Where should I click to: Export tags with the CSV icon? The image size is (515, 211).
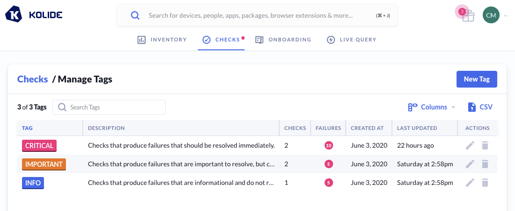click(480, 107)
